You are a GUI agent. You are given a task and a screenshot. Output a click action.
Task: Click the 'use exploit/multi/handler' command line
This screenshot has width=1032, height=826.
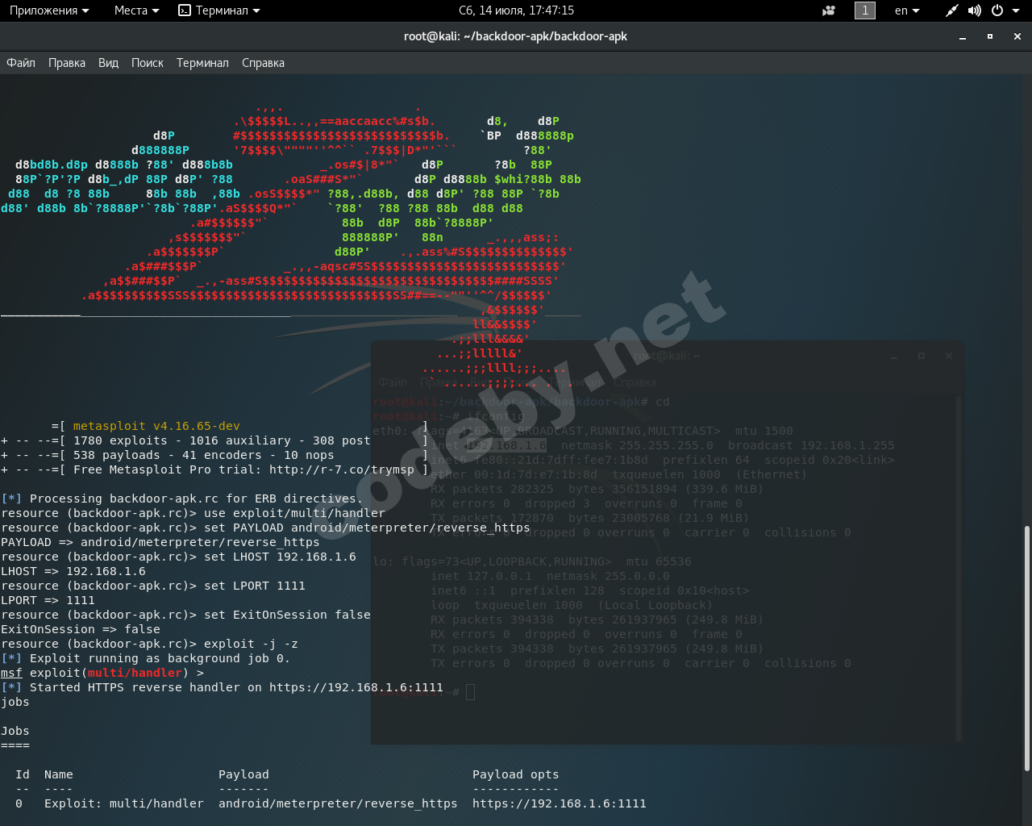pyautogui.click(x=193, y=513)
